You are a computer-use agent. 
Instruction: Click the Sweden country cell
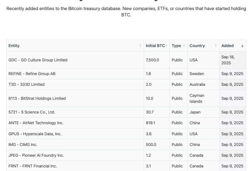pyautogui.click(x=197, y=74)
